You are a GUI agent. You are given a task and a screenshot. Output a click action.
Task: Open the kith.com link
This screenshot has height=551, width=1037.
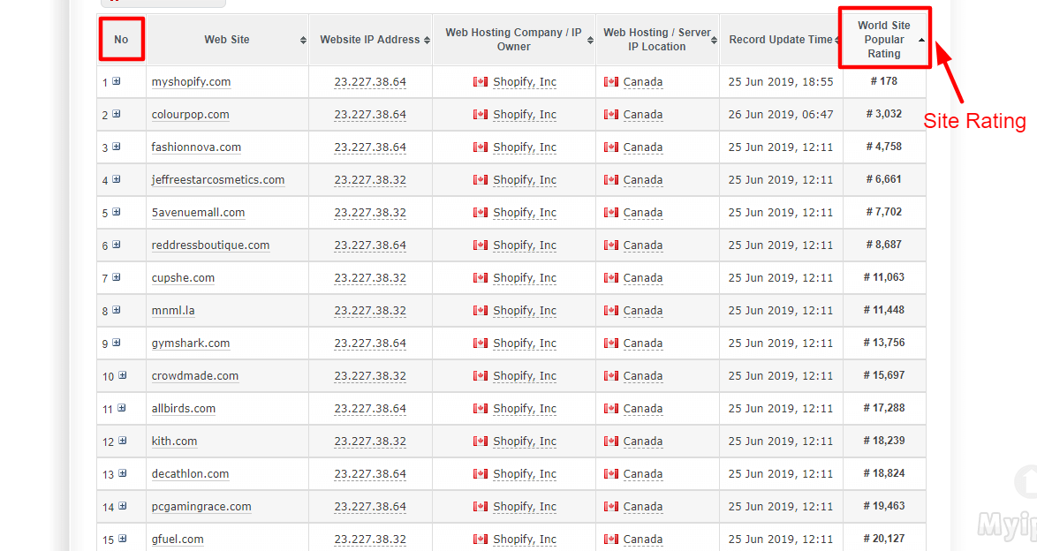[175, 442]
